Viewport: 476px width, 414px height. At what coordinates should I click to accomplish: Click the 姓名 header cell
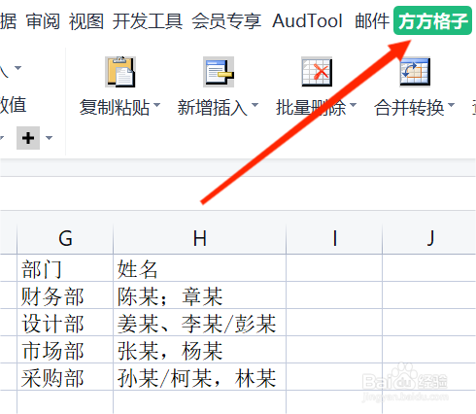[199, 268]
